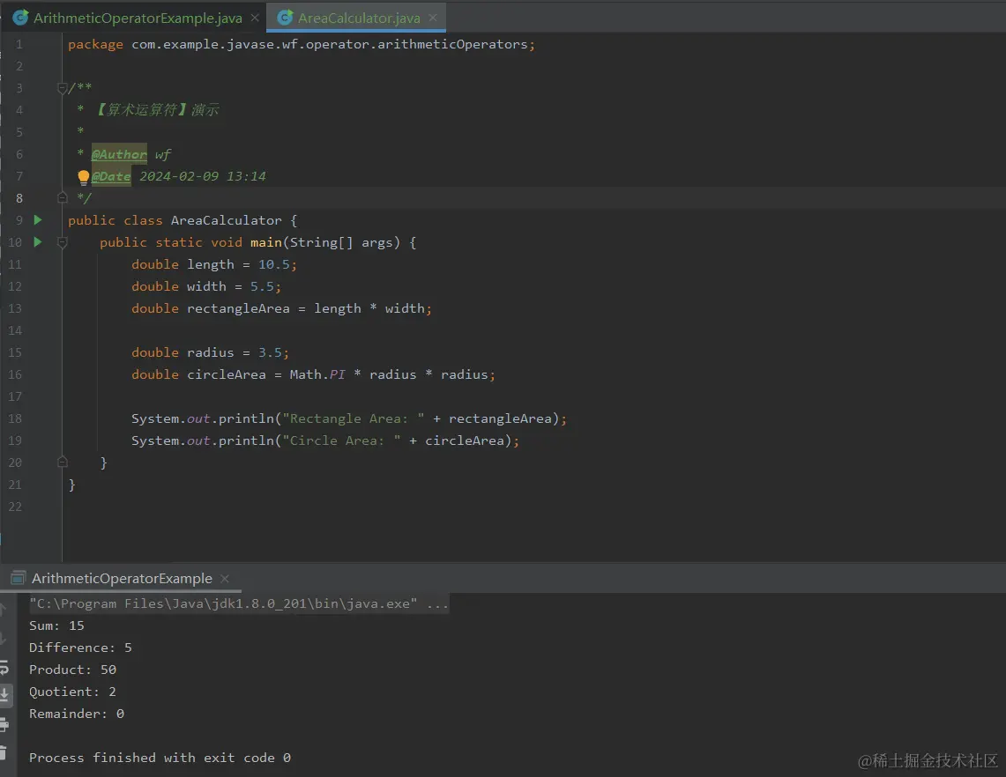The width and height of the screenshot is (1006, 777).
Task: Click 'Process finished with exit code 0' line
Action: 160,758
